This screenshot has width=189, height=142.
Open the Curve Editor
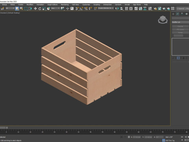pyautogui.click(x=141, y=9)
